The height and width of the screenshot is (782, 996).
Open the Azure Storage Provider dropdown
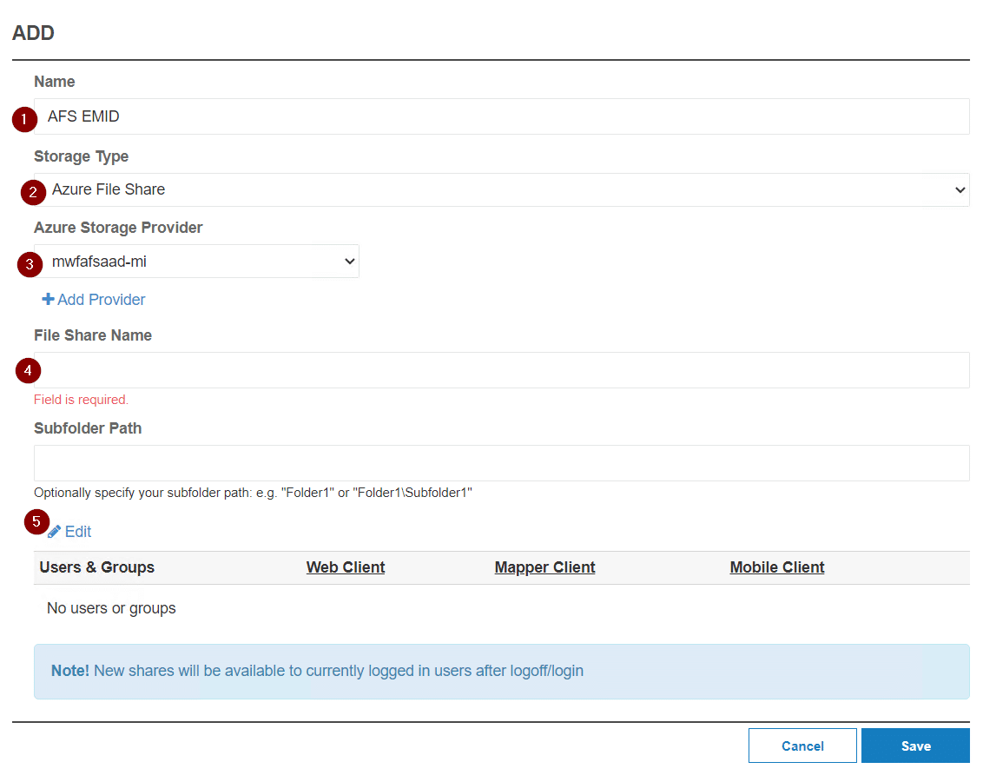pos(351,261)
